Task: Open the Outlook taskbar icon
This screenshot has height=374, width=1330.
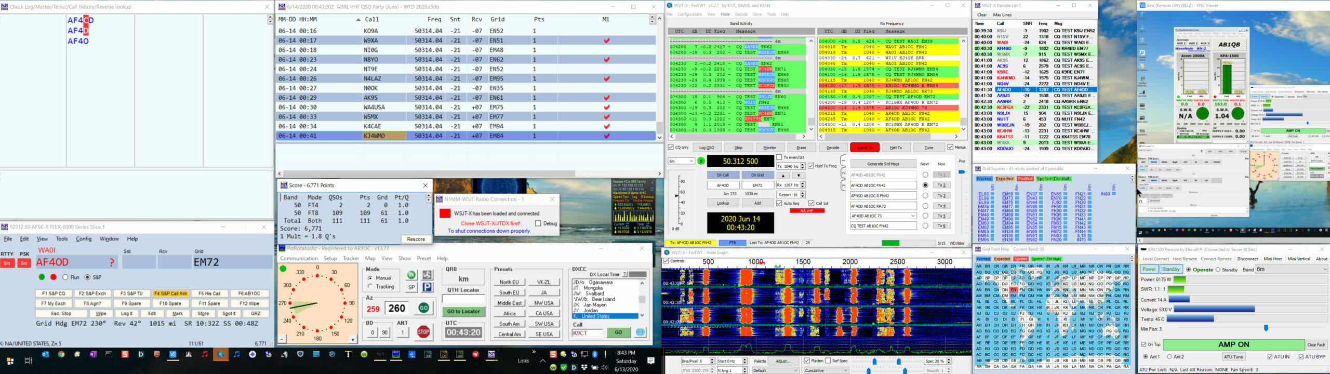Action: click(45, 354)
